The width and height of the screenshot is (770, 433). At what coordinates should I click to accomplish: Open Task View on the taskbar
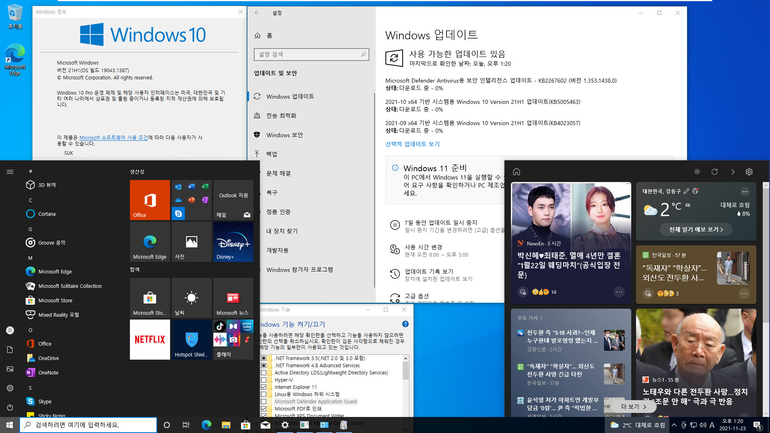(x=186, y=425)
